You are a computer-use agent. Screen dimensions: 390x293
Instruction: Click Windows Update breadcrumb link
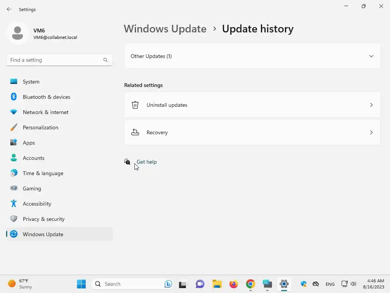[x=165, y=29]
